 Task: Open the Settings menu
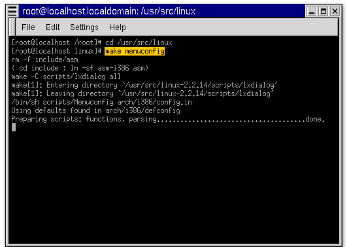coord(84,27)
